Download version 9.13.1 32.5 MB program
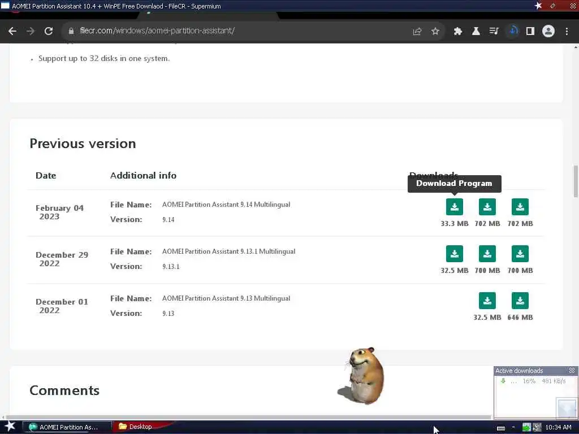 pyautogui.click(x=455, y=254)
